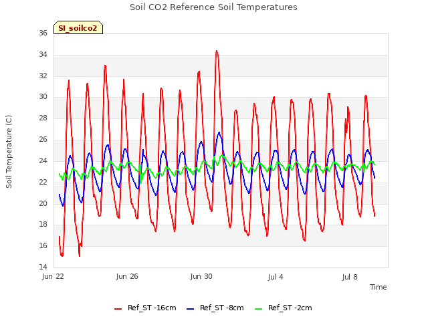
Task: Click the 26 y-axis tick label
Action: (x=43, y=139)
